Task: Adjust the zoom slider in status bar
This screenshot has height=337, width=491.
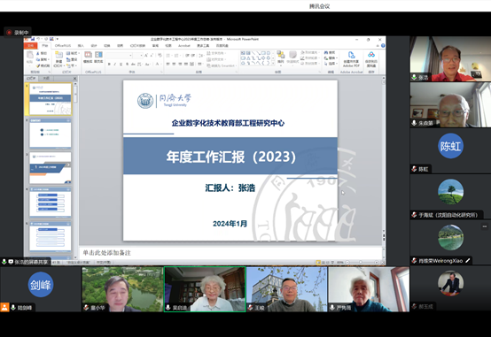Action: pyautogui.click(x=361, y=263)
